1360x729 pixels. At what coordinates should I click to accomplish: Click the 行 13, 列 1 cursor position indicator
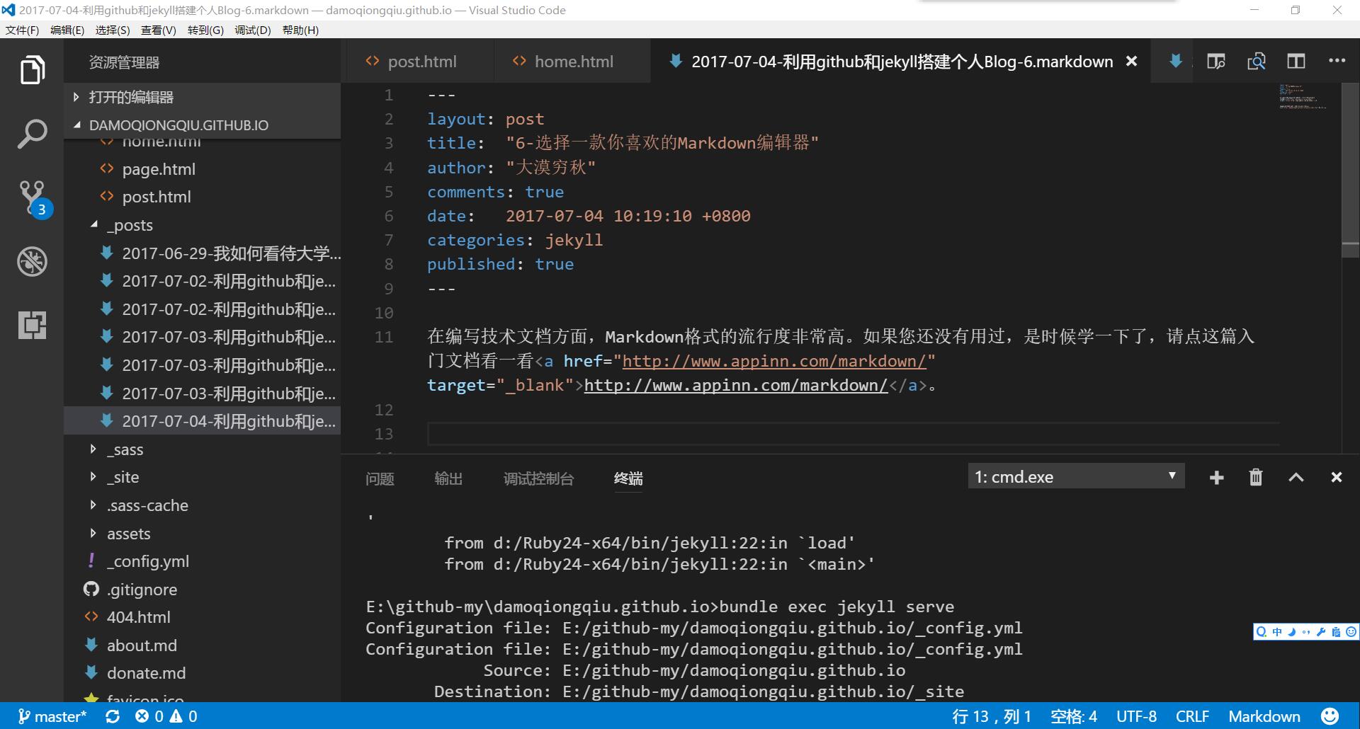tap(992, 716)
